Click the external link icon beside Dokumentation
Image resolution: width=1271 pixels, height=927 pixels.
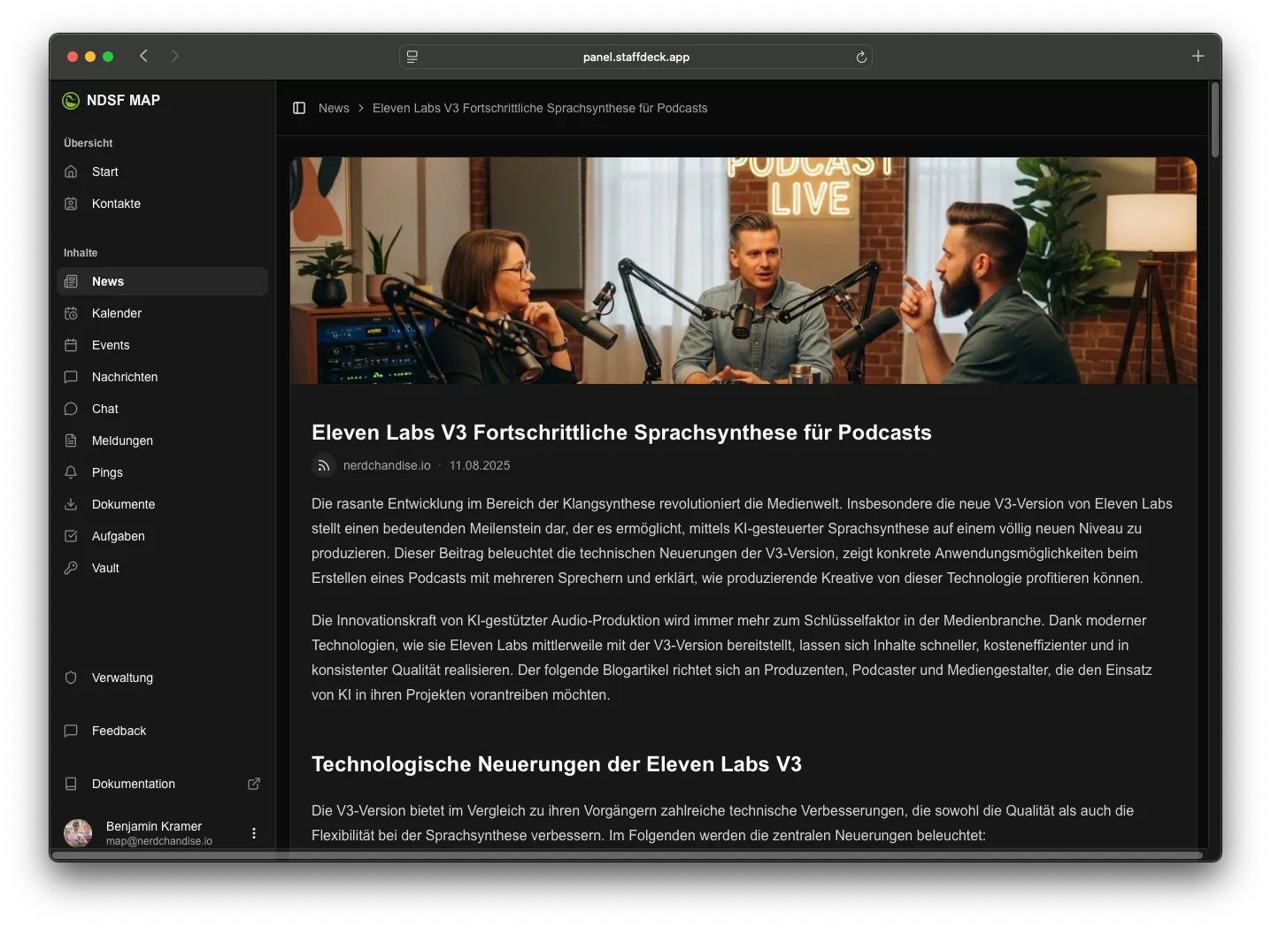pyautogui.click(x=254, y=784)
